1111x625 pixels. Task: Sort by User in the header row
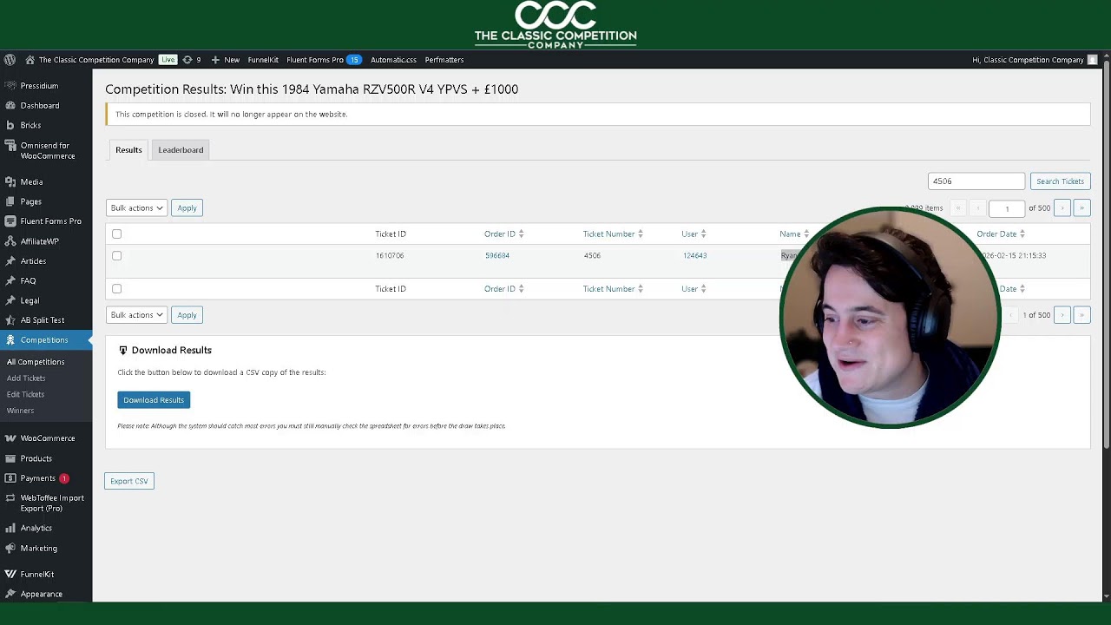click(694, 234)
